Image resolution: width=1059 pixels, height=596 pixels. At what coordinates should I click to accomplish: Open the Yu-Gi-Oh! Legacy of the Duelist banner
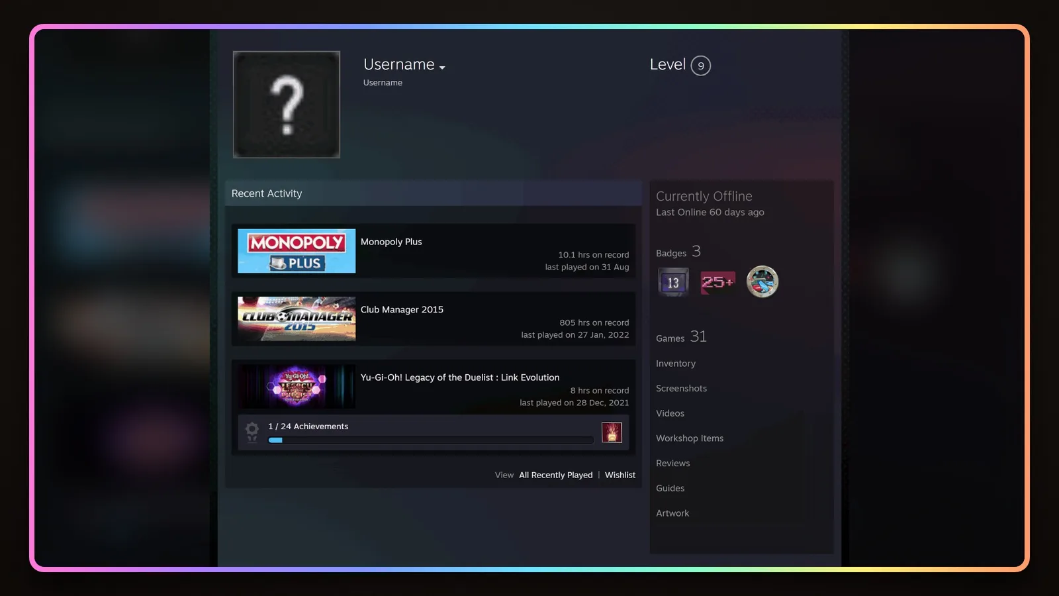coord(297,387)
